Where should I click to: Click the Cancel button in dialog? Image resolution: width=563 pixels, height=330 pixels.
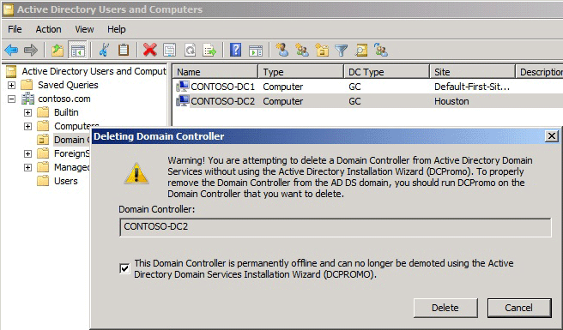(x=519, y=308)
